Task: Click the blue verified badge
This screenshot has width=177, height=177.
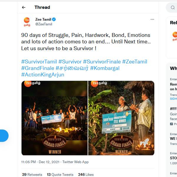Action: [x=54, y=19]
